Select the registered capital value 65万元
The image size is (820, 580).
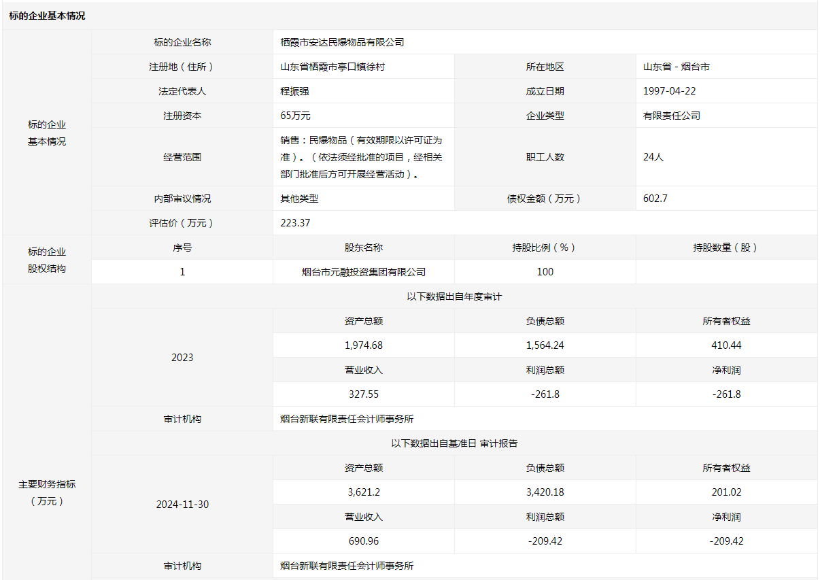coord(295,116)
